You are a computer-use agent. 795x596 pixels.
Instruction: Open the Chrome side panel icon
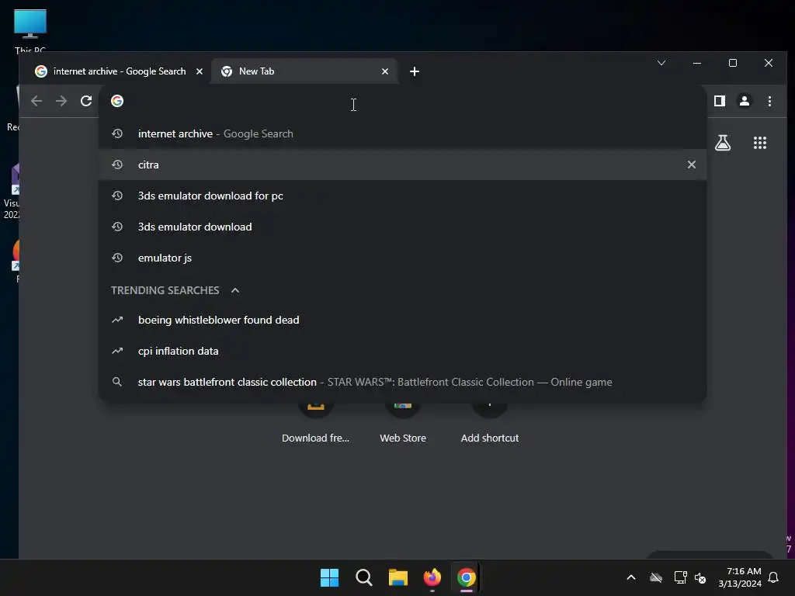point(720,101)
